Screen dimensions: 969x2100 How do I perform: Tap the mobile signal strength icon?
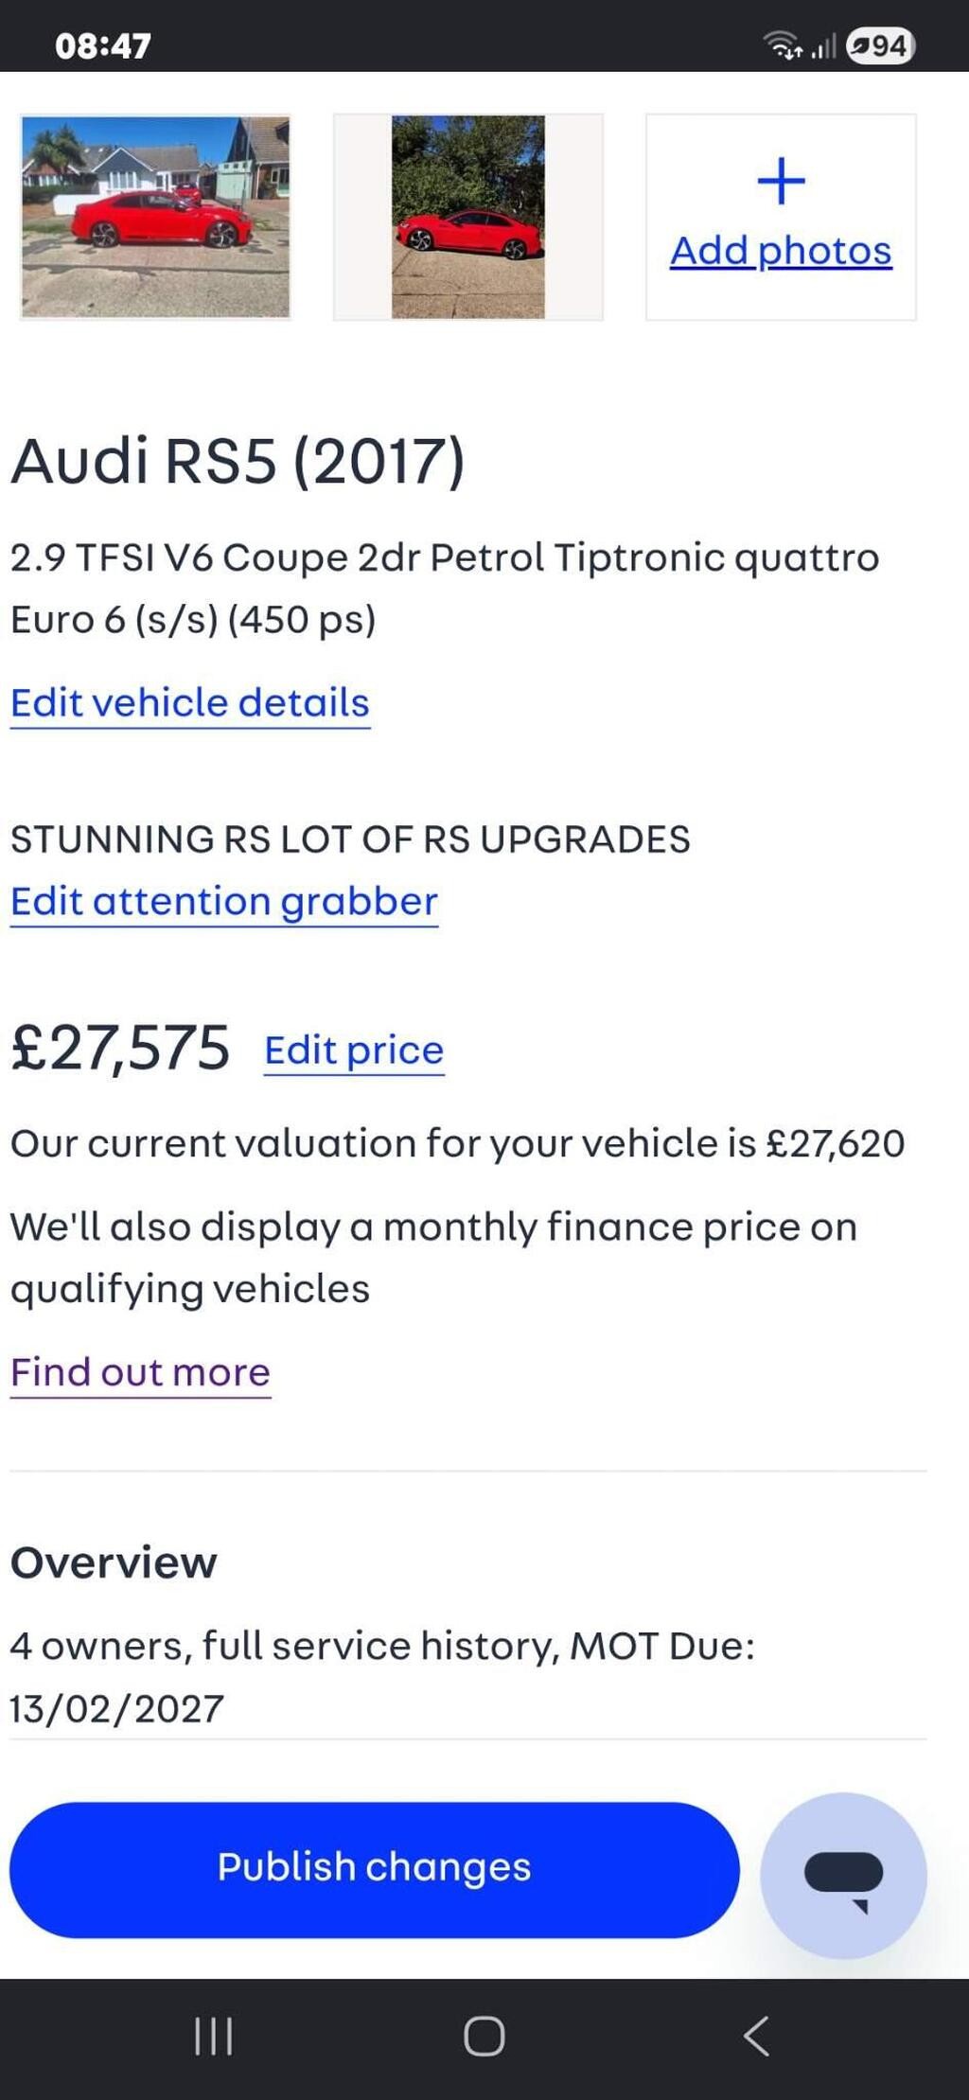(x=823, y=45)
